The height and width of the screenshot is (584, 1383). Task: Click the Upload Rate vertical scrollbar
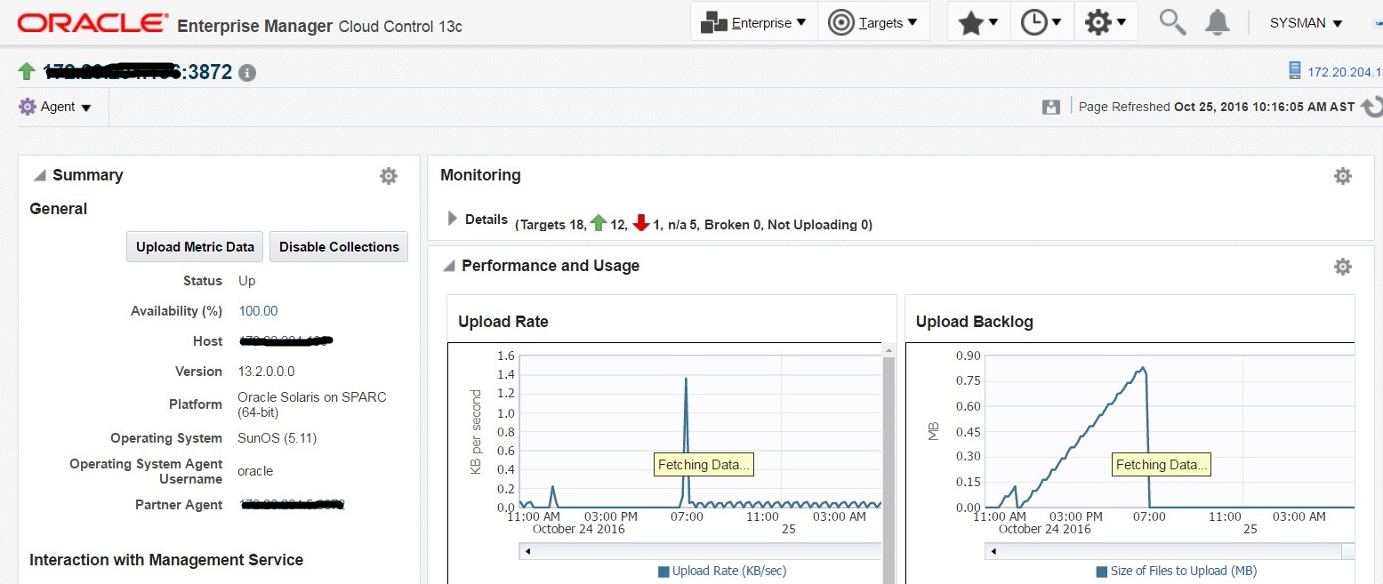tap(888, 471)
